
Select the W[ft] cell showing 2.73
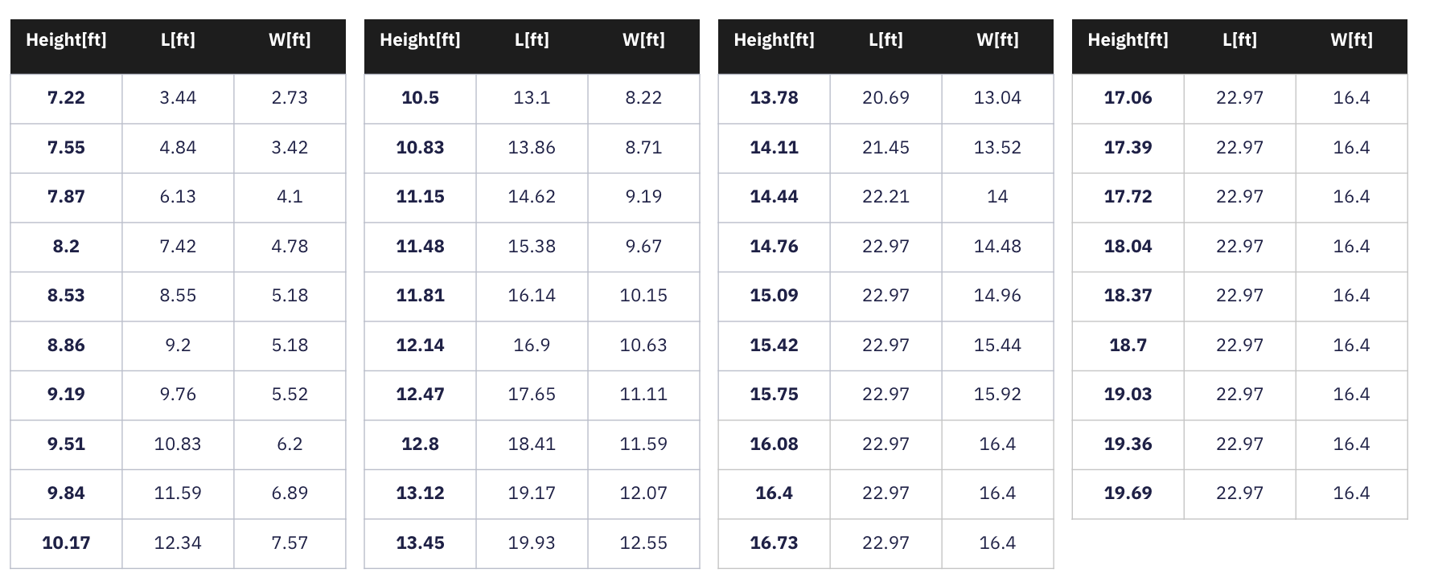point(290,98)
